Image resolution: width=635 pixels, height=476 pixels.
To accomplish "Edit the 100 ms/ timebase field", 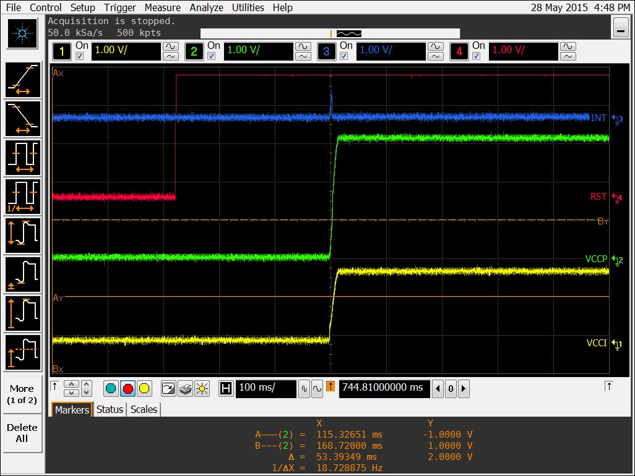I will coord(266,389).
